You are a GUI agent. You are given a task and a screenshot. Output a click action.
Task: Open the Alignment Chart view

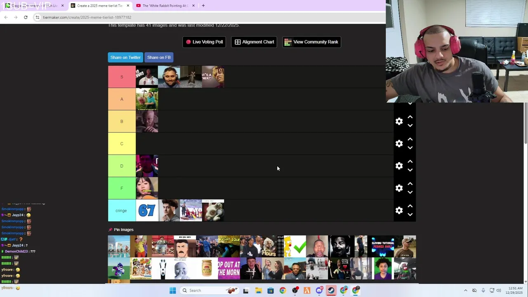[x=254, y=42]
